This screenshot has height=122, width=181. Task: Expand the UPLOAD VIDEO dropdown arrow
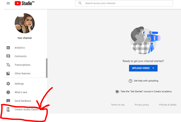click(153, 68)
